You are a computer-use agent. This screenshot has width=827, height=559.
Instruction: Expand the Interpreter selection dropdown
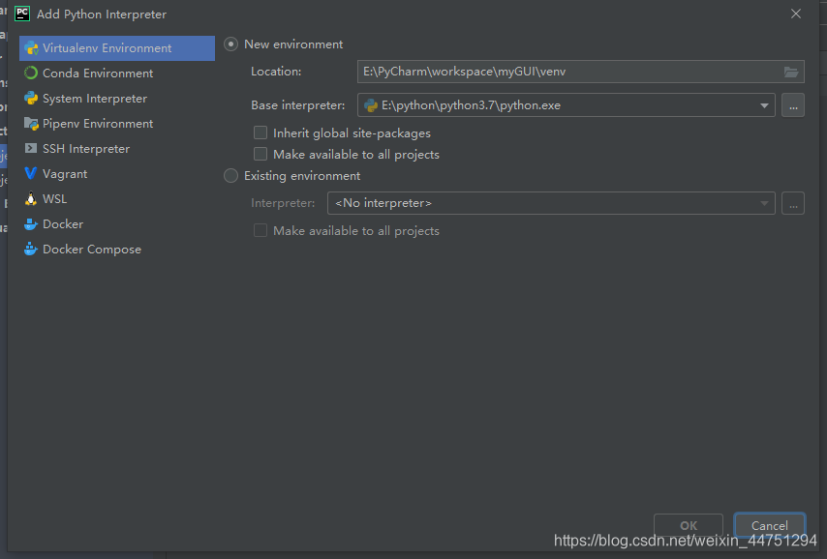coord(764,203)
